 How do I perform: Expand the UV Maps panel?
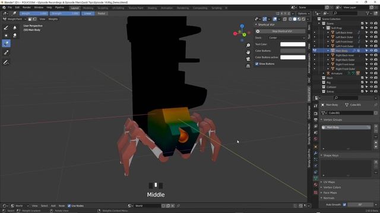[x=322, y=182]
